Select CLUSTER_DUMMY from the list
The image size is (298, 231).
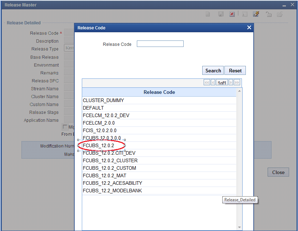point(159,100)
